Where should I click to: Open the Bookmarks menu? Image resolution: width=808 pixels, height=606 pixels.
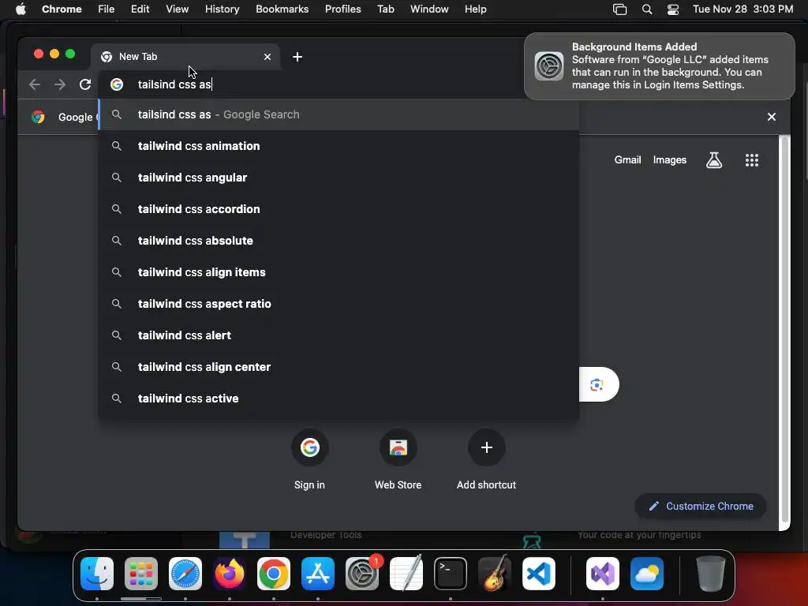point(282,9)
